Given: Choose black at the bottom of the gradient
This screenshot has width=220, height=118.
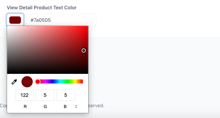Looking at the screenshot, I should 47,73.
